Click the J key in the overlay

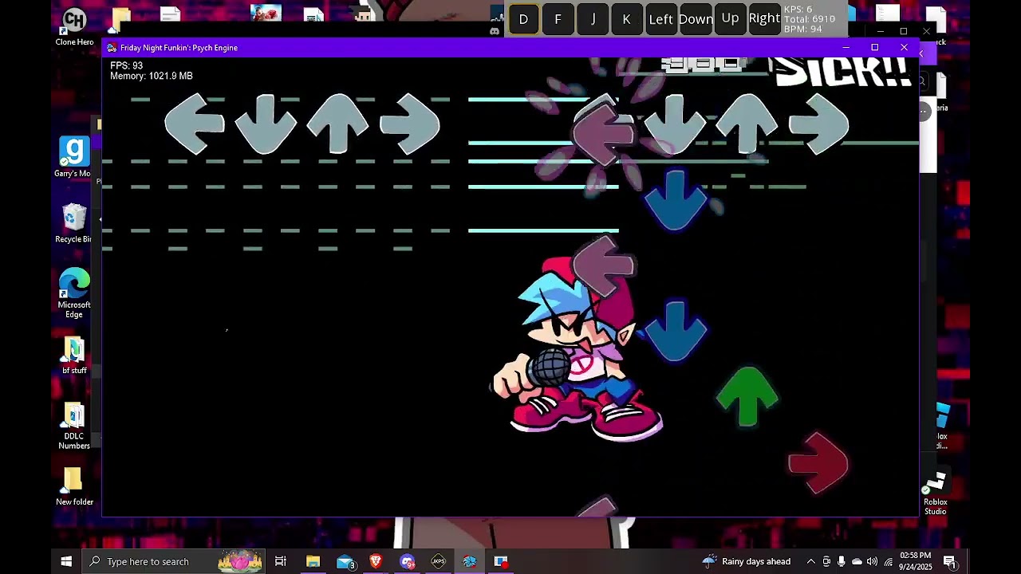pyautogui.click(x=593, y=19)
